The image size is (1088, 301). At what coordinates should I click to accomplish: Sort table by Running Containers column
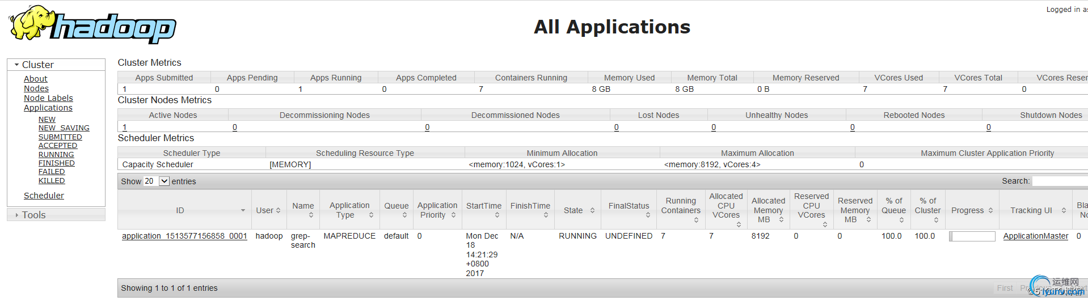pos(681,210)
